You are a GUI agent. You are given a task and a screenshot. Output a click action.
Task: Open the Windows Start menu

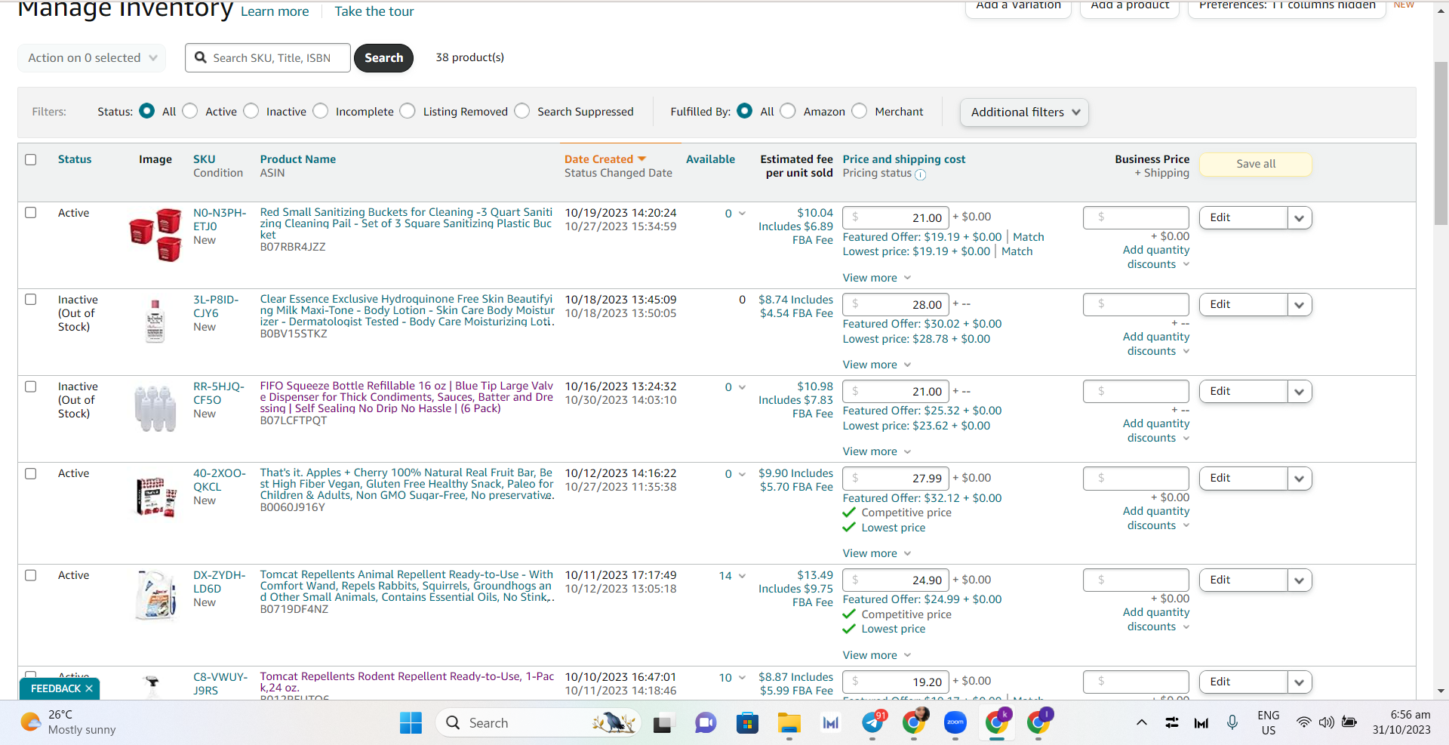(x=411, y=723)
